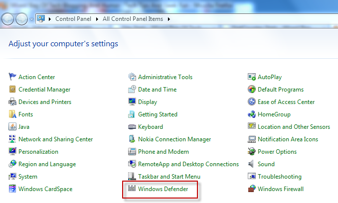Click the Credential Manager safe icon
Screen dimensions: 338x203
point(12,89)
